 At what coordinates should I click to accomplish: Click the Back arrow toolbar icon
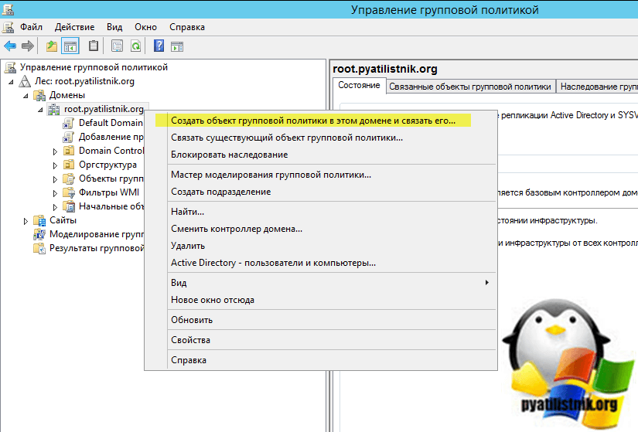pyautogui.click(x=10, y=46)
